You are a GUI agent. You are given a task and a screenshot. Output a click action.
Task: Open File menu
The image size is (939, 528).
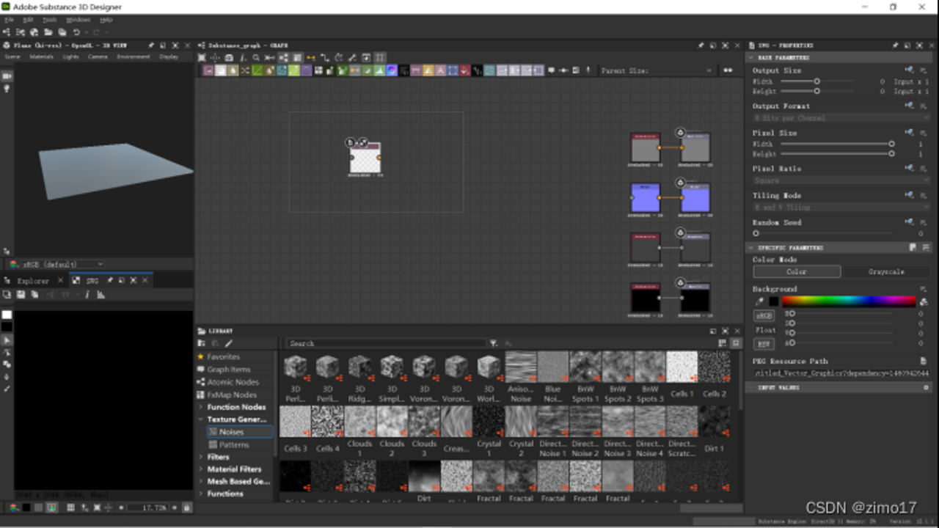click(x=10, y=20)
